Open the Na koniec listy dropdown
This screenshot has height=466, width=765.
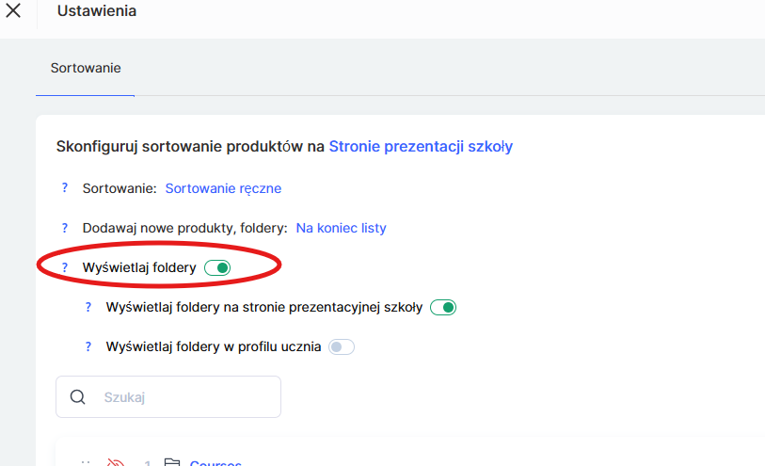click(341, 228)
